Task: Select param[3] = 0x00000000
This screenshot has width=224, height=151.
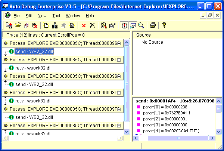Action: tap(165, 125)
